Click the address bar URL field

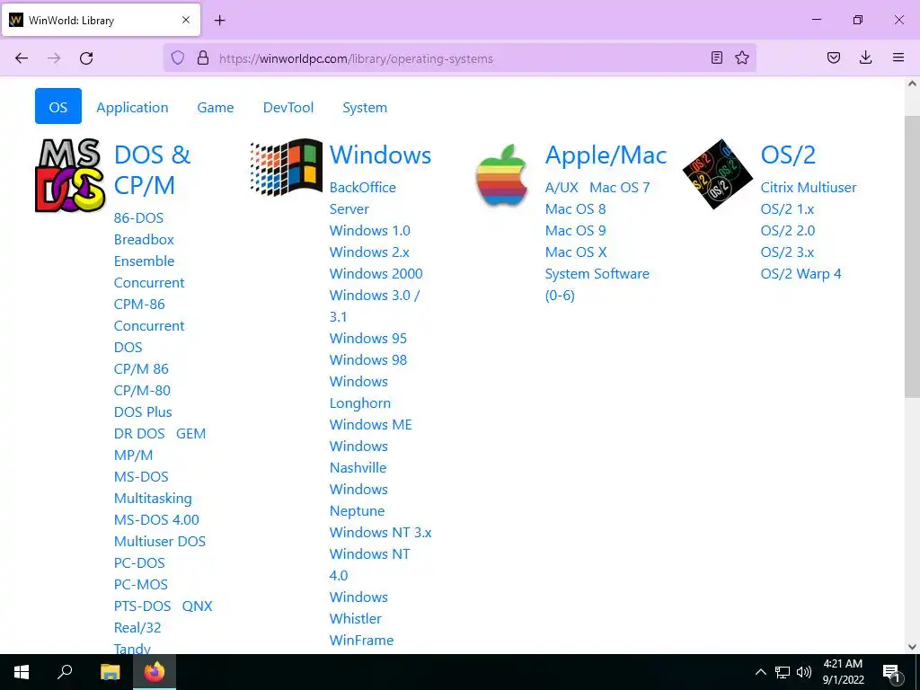click(460, 58)
